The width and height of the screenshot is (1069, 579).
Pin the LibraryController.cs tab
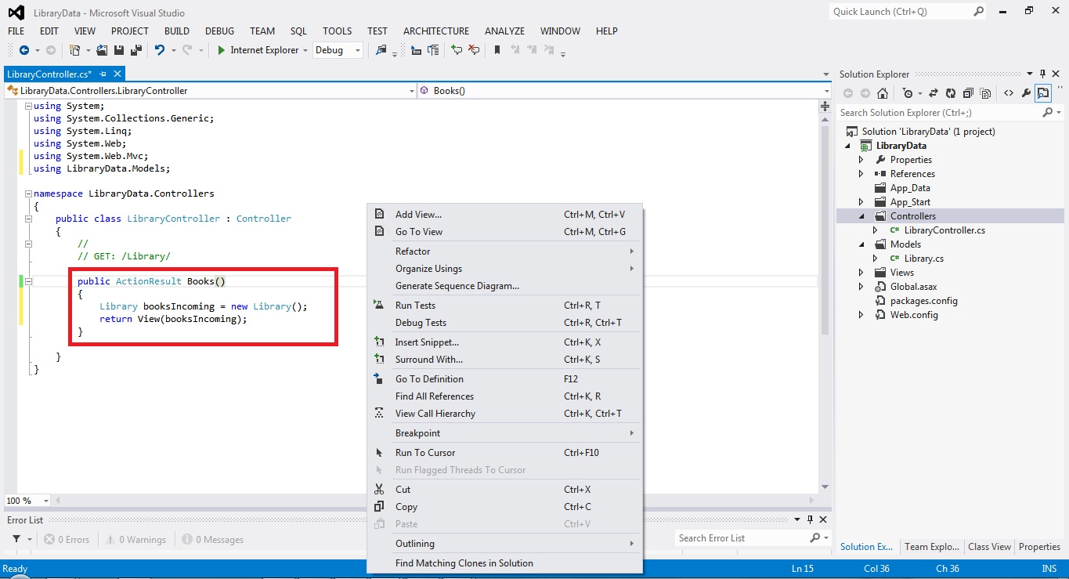click(x=103, y=74)
